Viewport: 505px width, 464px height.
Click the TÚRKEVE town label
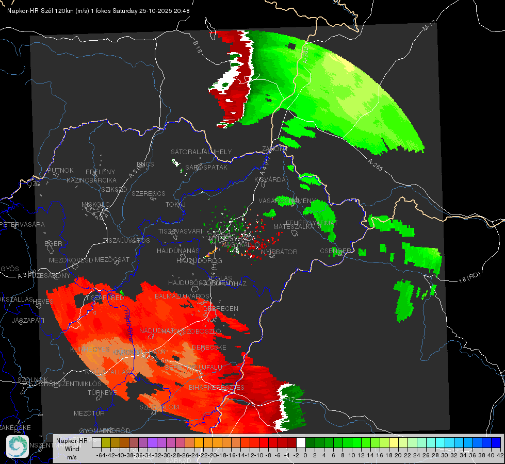(103, 393)
